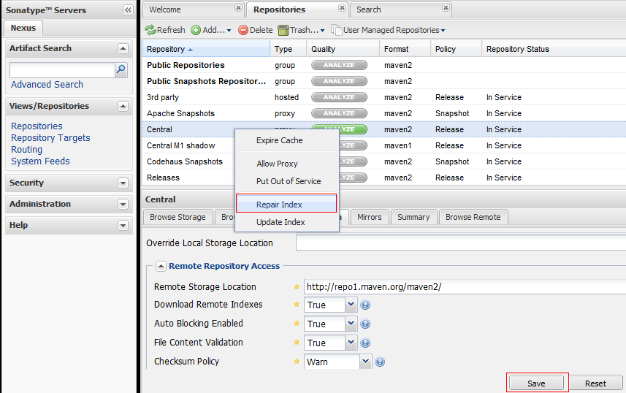Open Download Remote Indexes dropdown
This screenshot has height=393, width=626.
click(351, 305)
